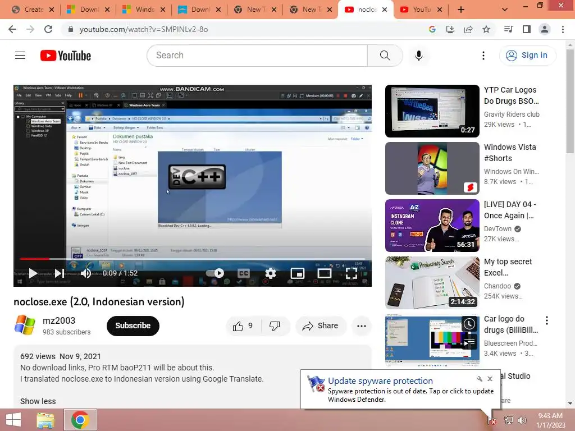Reload the current page
575x431 pixels.
tap(48, 29)
